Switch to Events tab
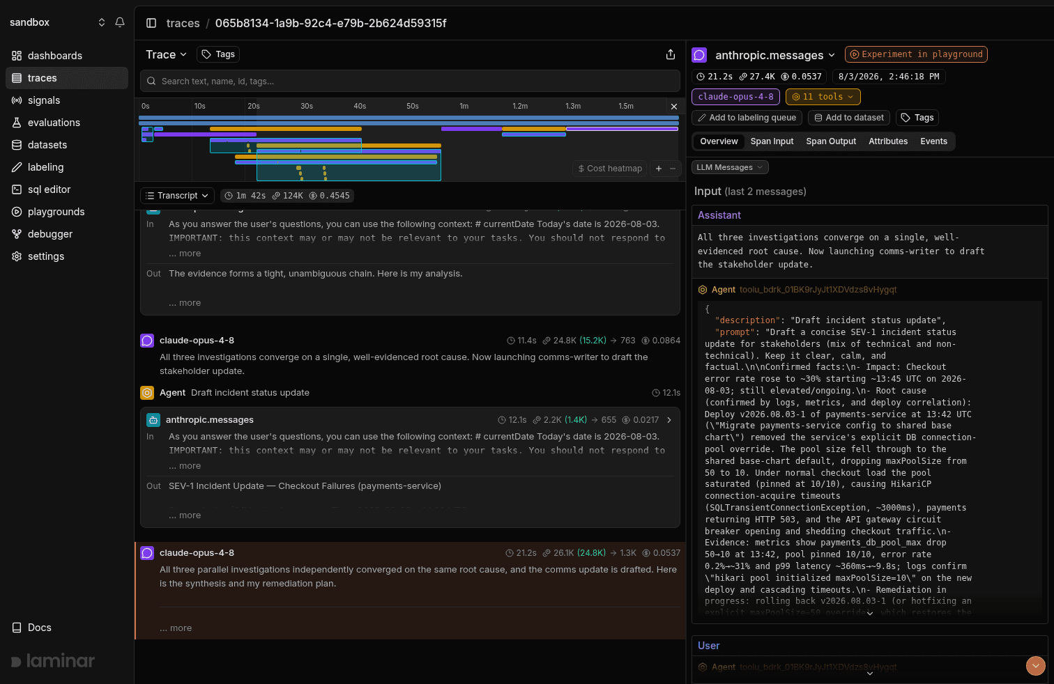Viewport: 1054px width, 684px height. pyautogui.click(x=933, y=141)
